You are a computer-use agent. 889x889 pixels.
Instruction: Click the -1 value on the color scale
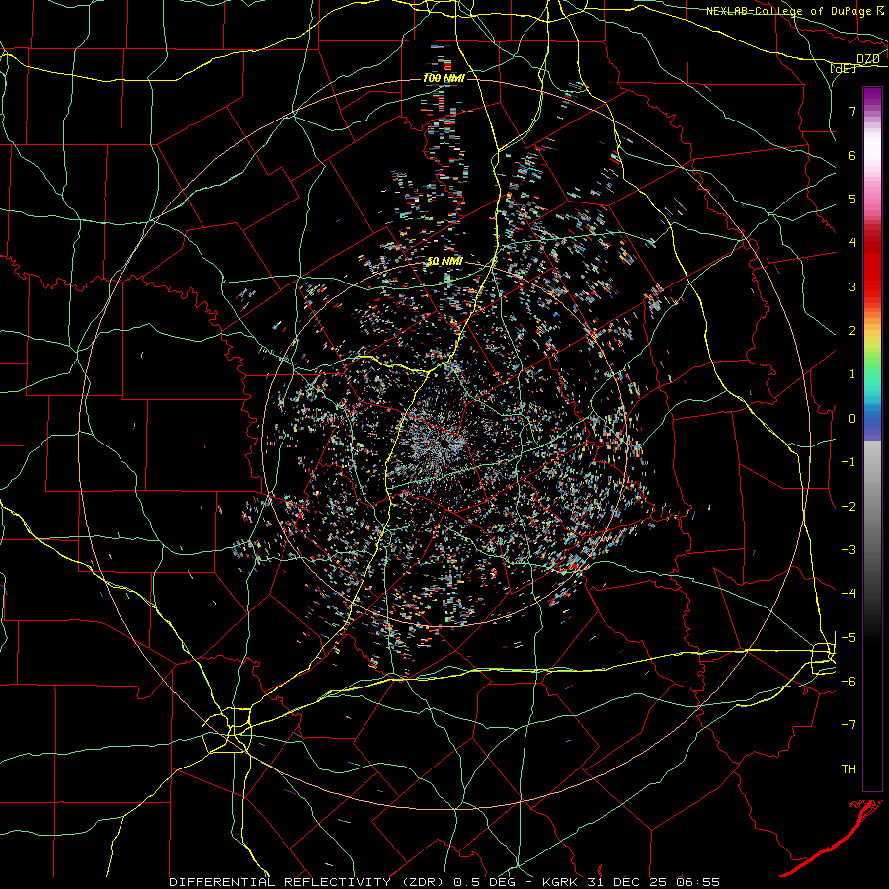coord(849,462)
